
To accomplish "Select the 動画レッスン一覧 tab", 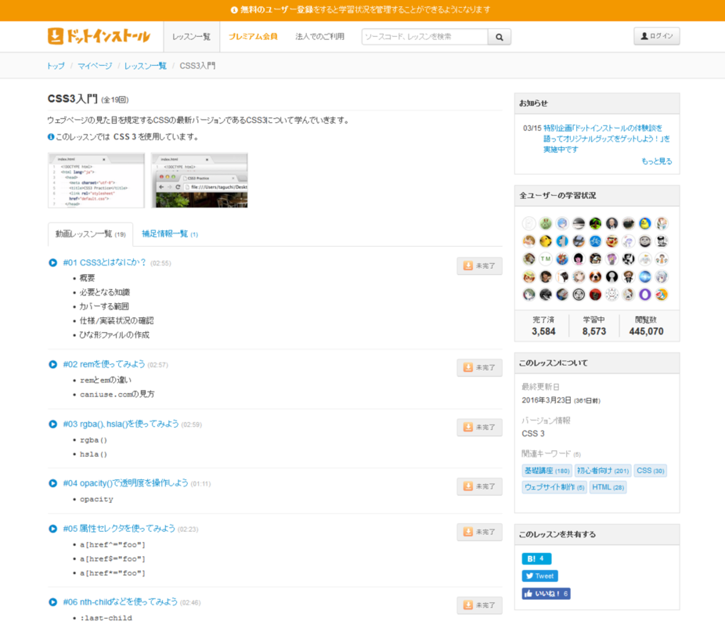I will (90, 234).
